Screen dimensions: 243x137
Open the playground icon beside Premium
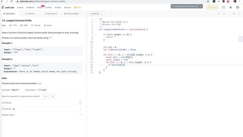pyautogui.click(x=224, y=8)
